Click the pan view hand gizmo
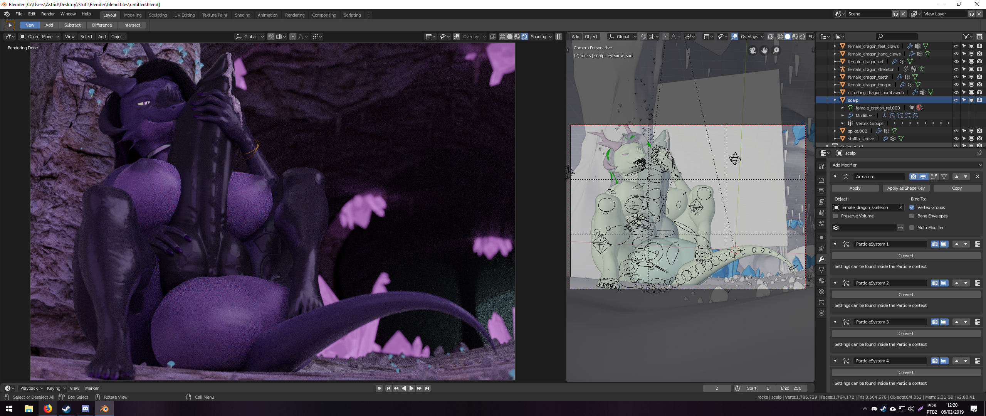Viewport: 986px width, 416px height. [764, 51]
